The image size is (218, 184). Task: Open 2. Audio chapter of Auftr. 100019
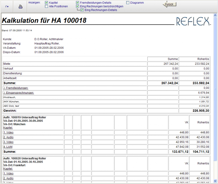[8, 137]
